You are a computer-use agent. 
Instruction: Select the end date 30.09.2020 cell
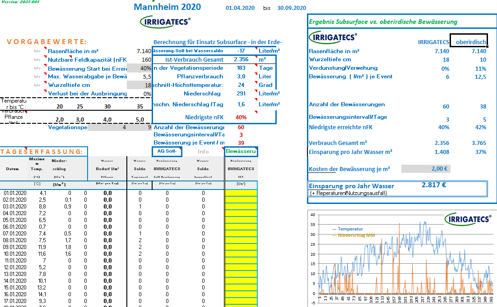point(292,8)
